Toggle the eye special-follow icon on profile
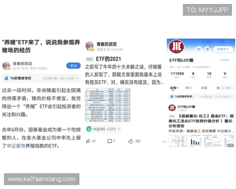Image resolution: width=236 pixels, height=189 pixels. (207, 49)
